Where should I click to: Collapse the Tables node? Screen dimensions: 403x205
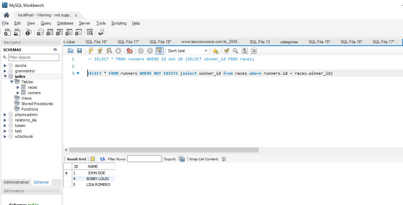click(x=12, y=82)
